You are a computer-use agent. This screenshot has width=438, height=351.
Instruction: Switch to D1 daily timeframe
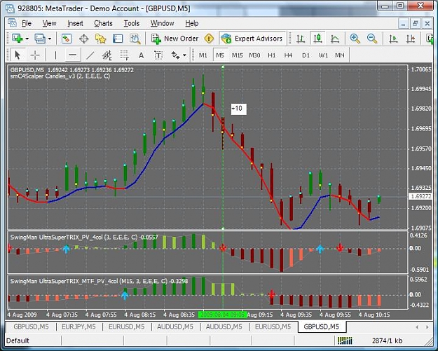(306, 55)
